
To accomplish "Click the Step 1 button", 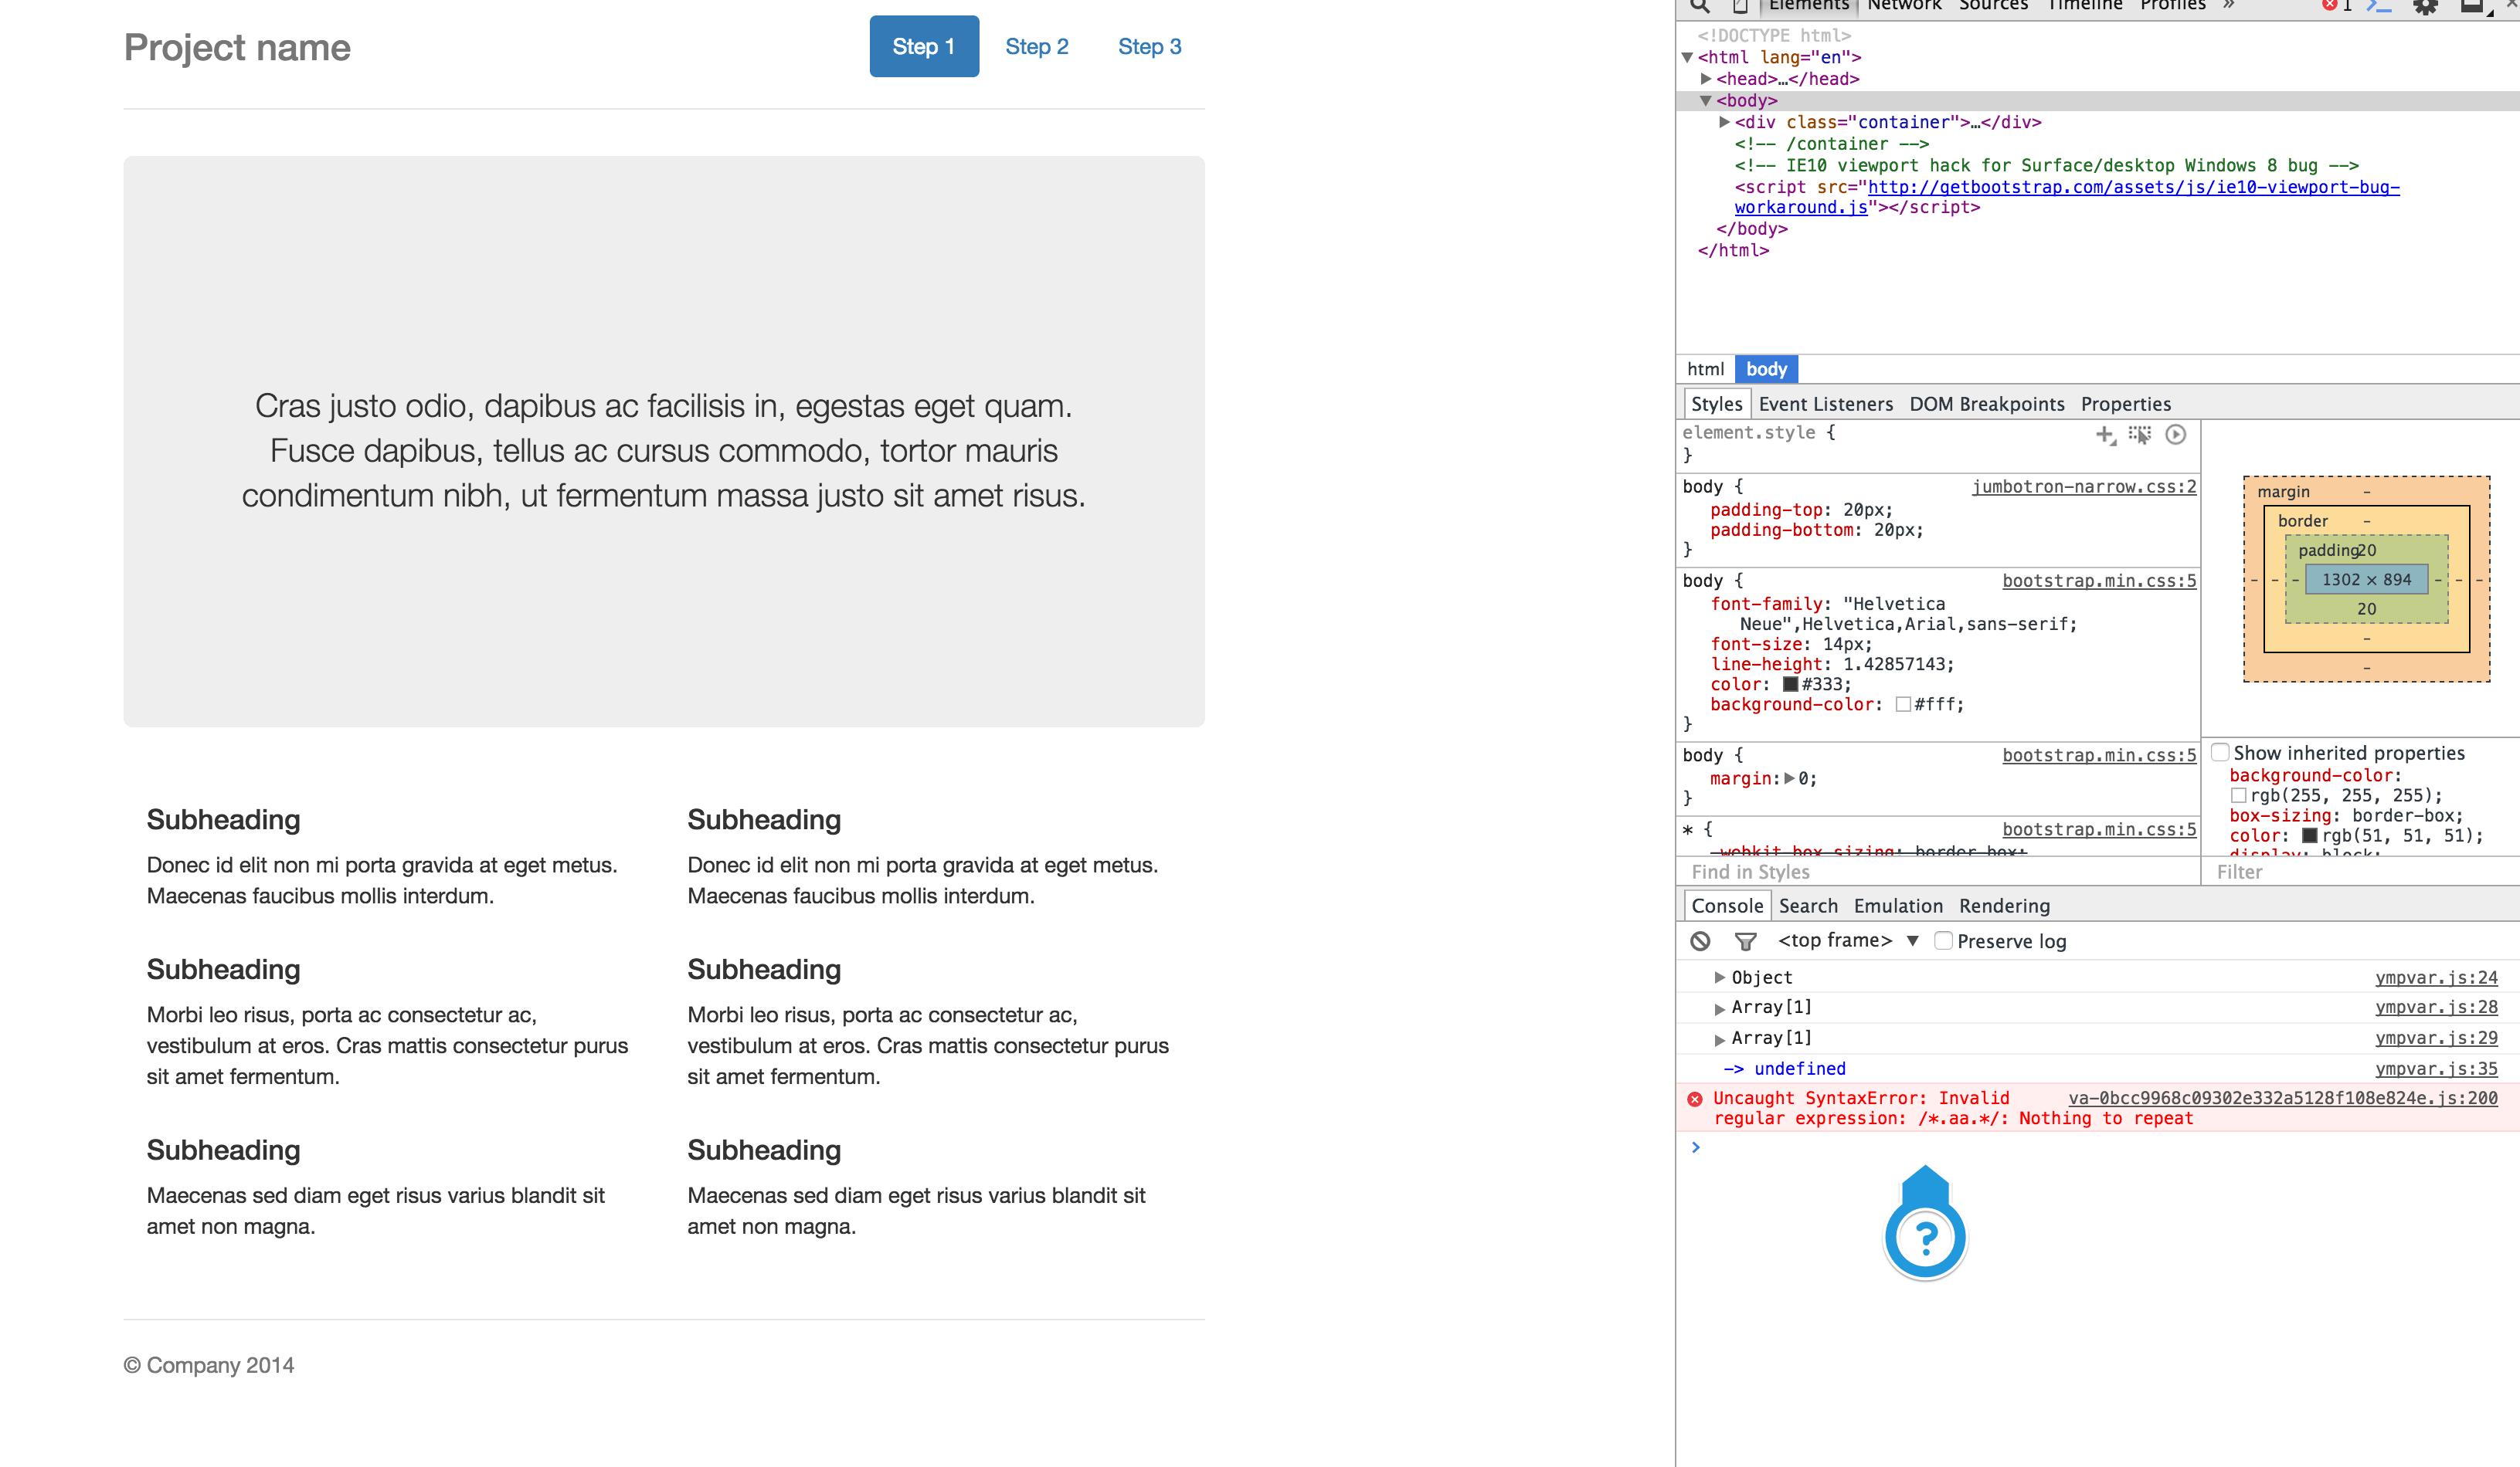I will pyautogui.click(x=923, y=46).
